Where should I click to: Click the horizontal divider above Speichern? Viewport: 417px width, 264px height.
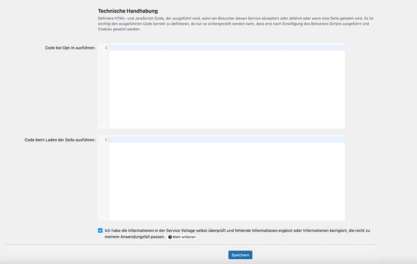pos(190,245)
